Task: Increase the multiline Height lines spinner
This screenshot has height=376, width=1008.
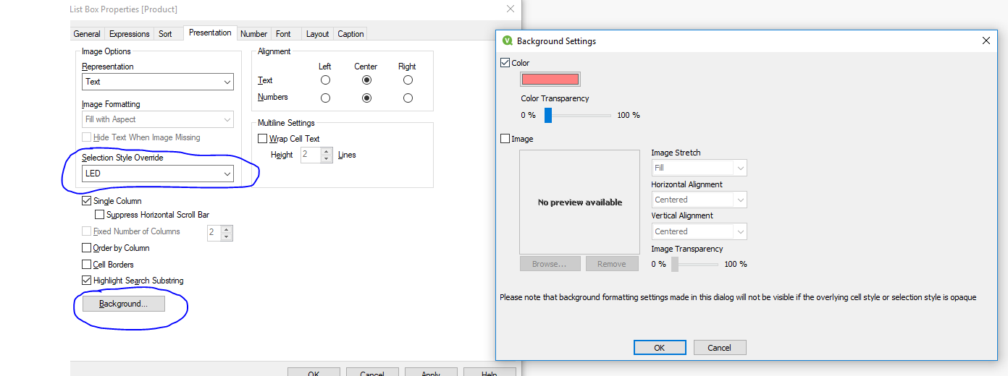Action: (327, 151)
